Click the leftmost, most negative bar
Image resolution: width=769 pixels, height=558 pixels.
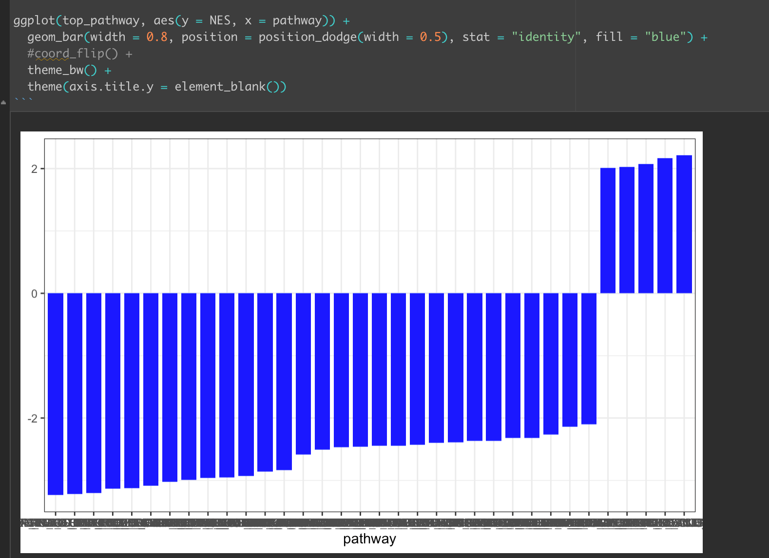56,394
